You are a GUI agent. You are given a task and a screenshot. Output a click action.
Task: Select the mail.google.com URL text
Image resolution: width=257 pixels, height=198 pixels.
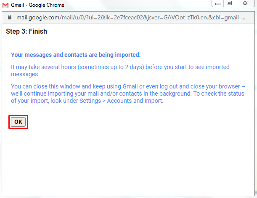[x=131, y=17]
